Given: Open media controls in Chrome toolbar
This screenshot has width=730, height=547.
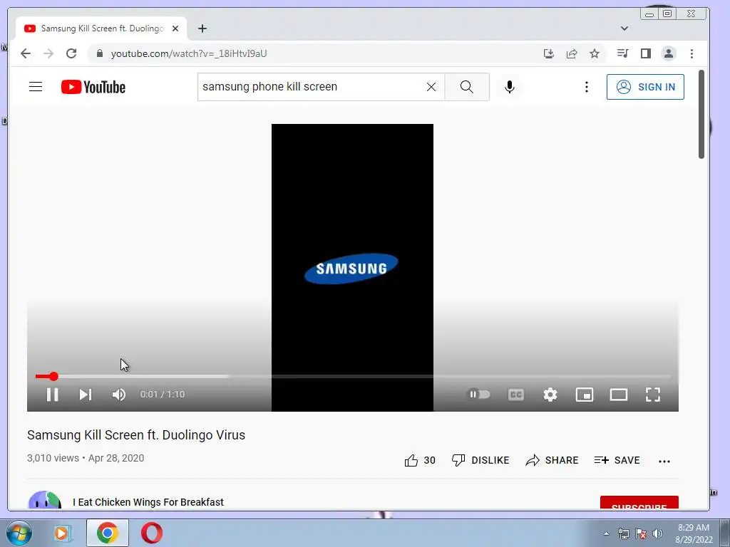Looking at the screenshot, I should tap(622, 53).
